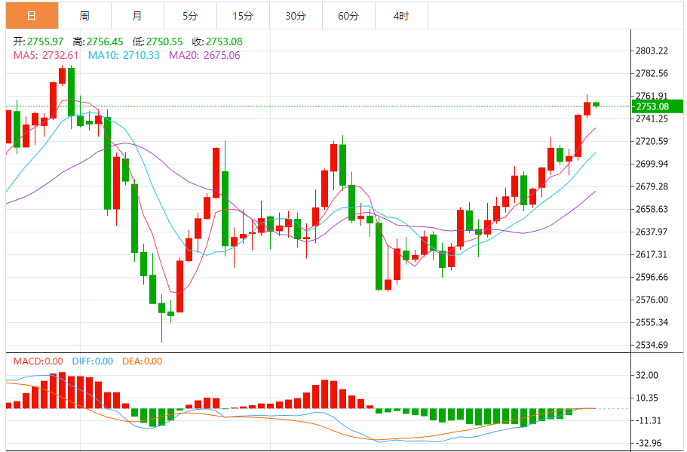The image size is (687, 452).
Task: Click the low price 2750.55 value
Action: (164, 42)
